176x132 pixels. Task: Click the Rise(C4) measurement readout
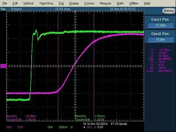tap(90, 116)
